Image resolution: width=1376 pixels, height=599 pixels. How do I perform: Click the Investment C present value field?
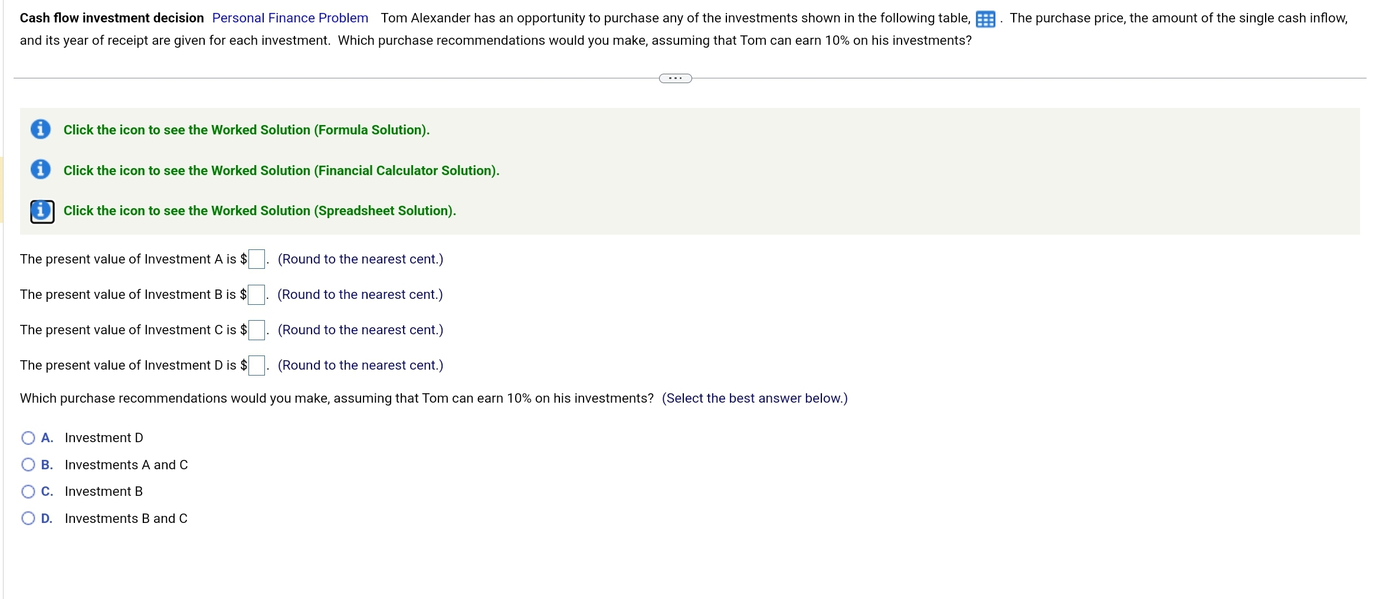[x=256, y=330]
